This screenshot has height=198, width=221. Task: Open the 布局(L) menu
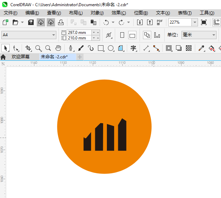click(76, 13)
